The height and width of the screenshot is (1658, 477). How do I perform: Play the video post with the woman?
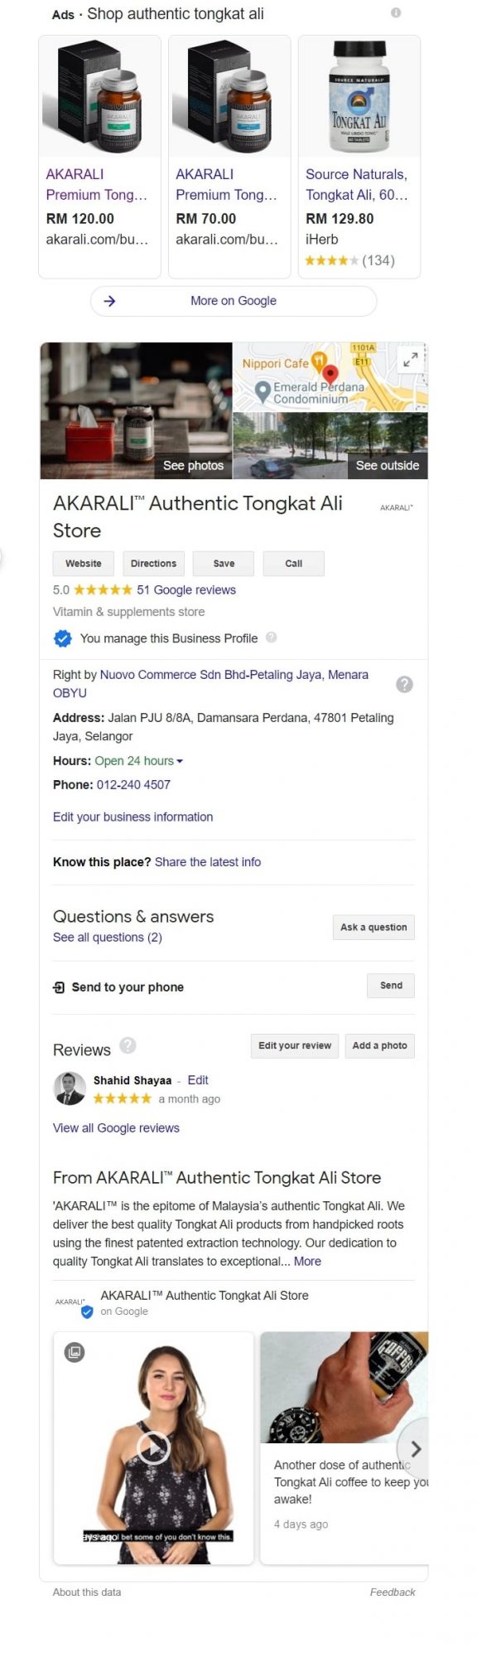[x=153, y=1447]
